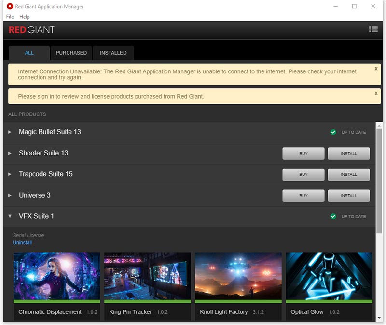
Task: Expand Trapcode Suite 15 row
Action: click(x=10, y=174)
